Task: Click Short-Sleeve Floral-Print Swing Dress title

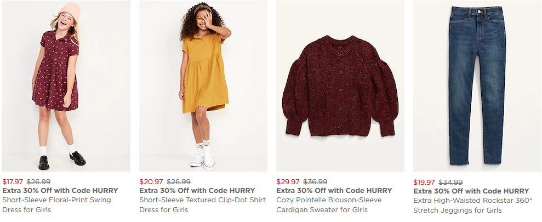Action: [x=56, y=205]
